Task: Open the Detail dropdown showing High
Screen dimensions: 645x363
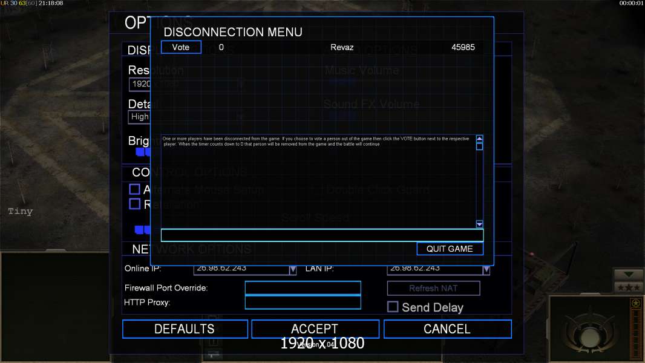Action: (140, 117)
